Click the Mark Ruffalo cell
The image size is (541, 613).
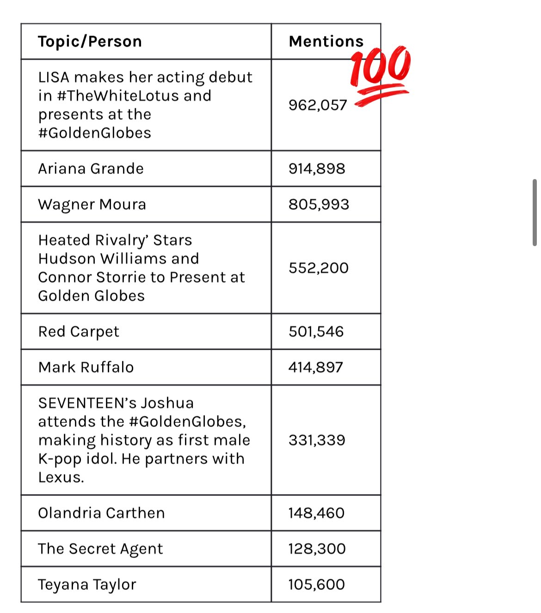pos(86,367)
